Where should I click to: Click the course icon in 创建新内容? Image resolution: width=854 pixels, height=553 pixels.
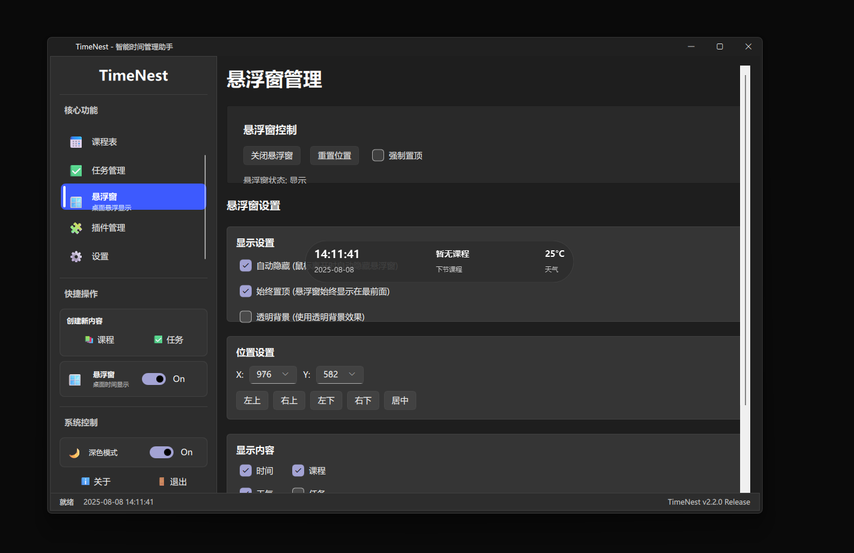tap(89, 340)
